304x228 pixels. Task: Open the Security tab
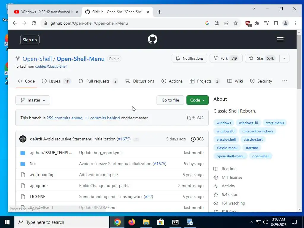coord(261,81)
